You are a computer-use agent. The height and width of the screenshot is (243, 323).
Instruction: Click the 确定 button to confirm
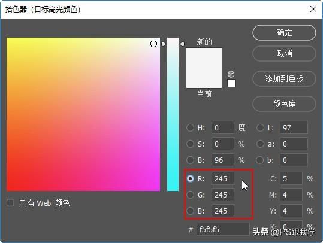tap(284, 33)
